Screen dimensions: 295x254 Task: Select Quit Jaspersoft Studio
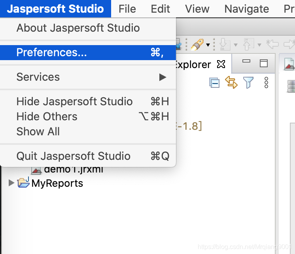click(x=88, y=156)
